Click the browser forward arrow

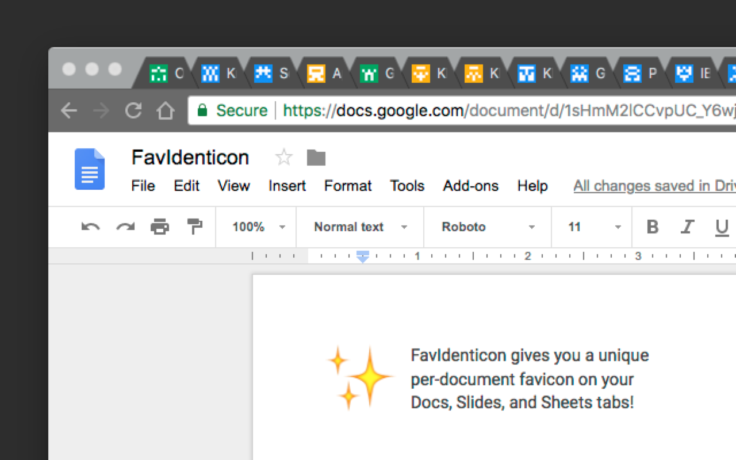(x=101, y=110)
